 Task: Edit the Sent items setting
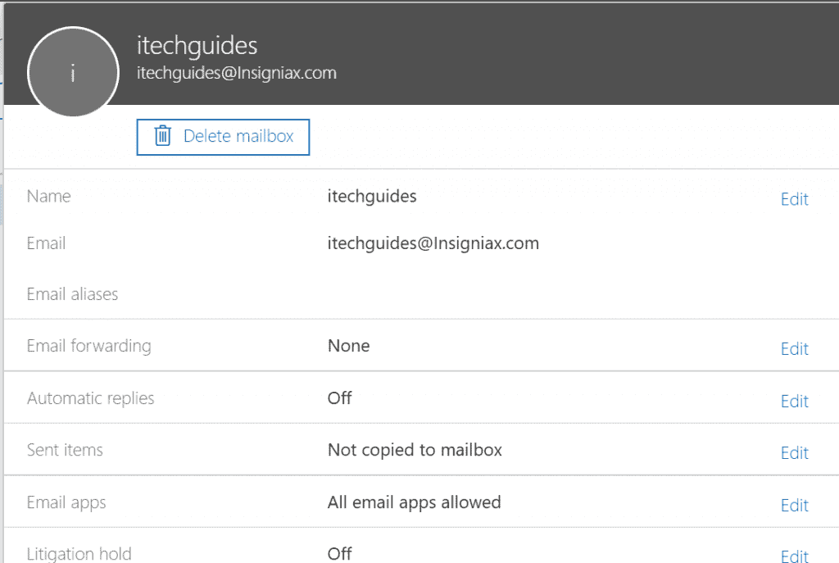click(x=793, y=452)
